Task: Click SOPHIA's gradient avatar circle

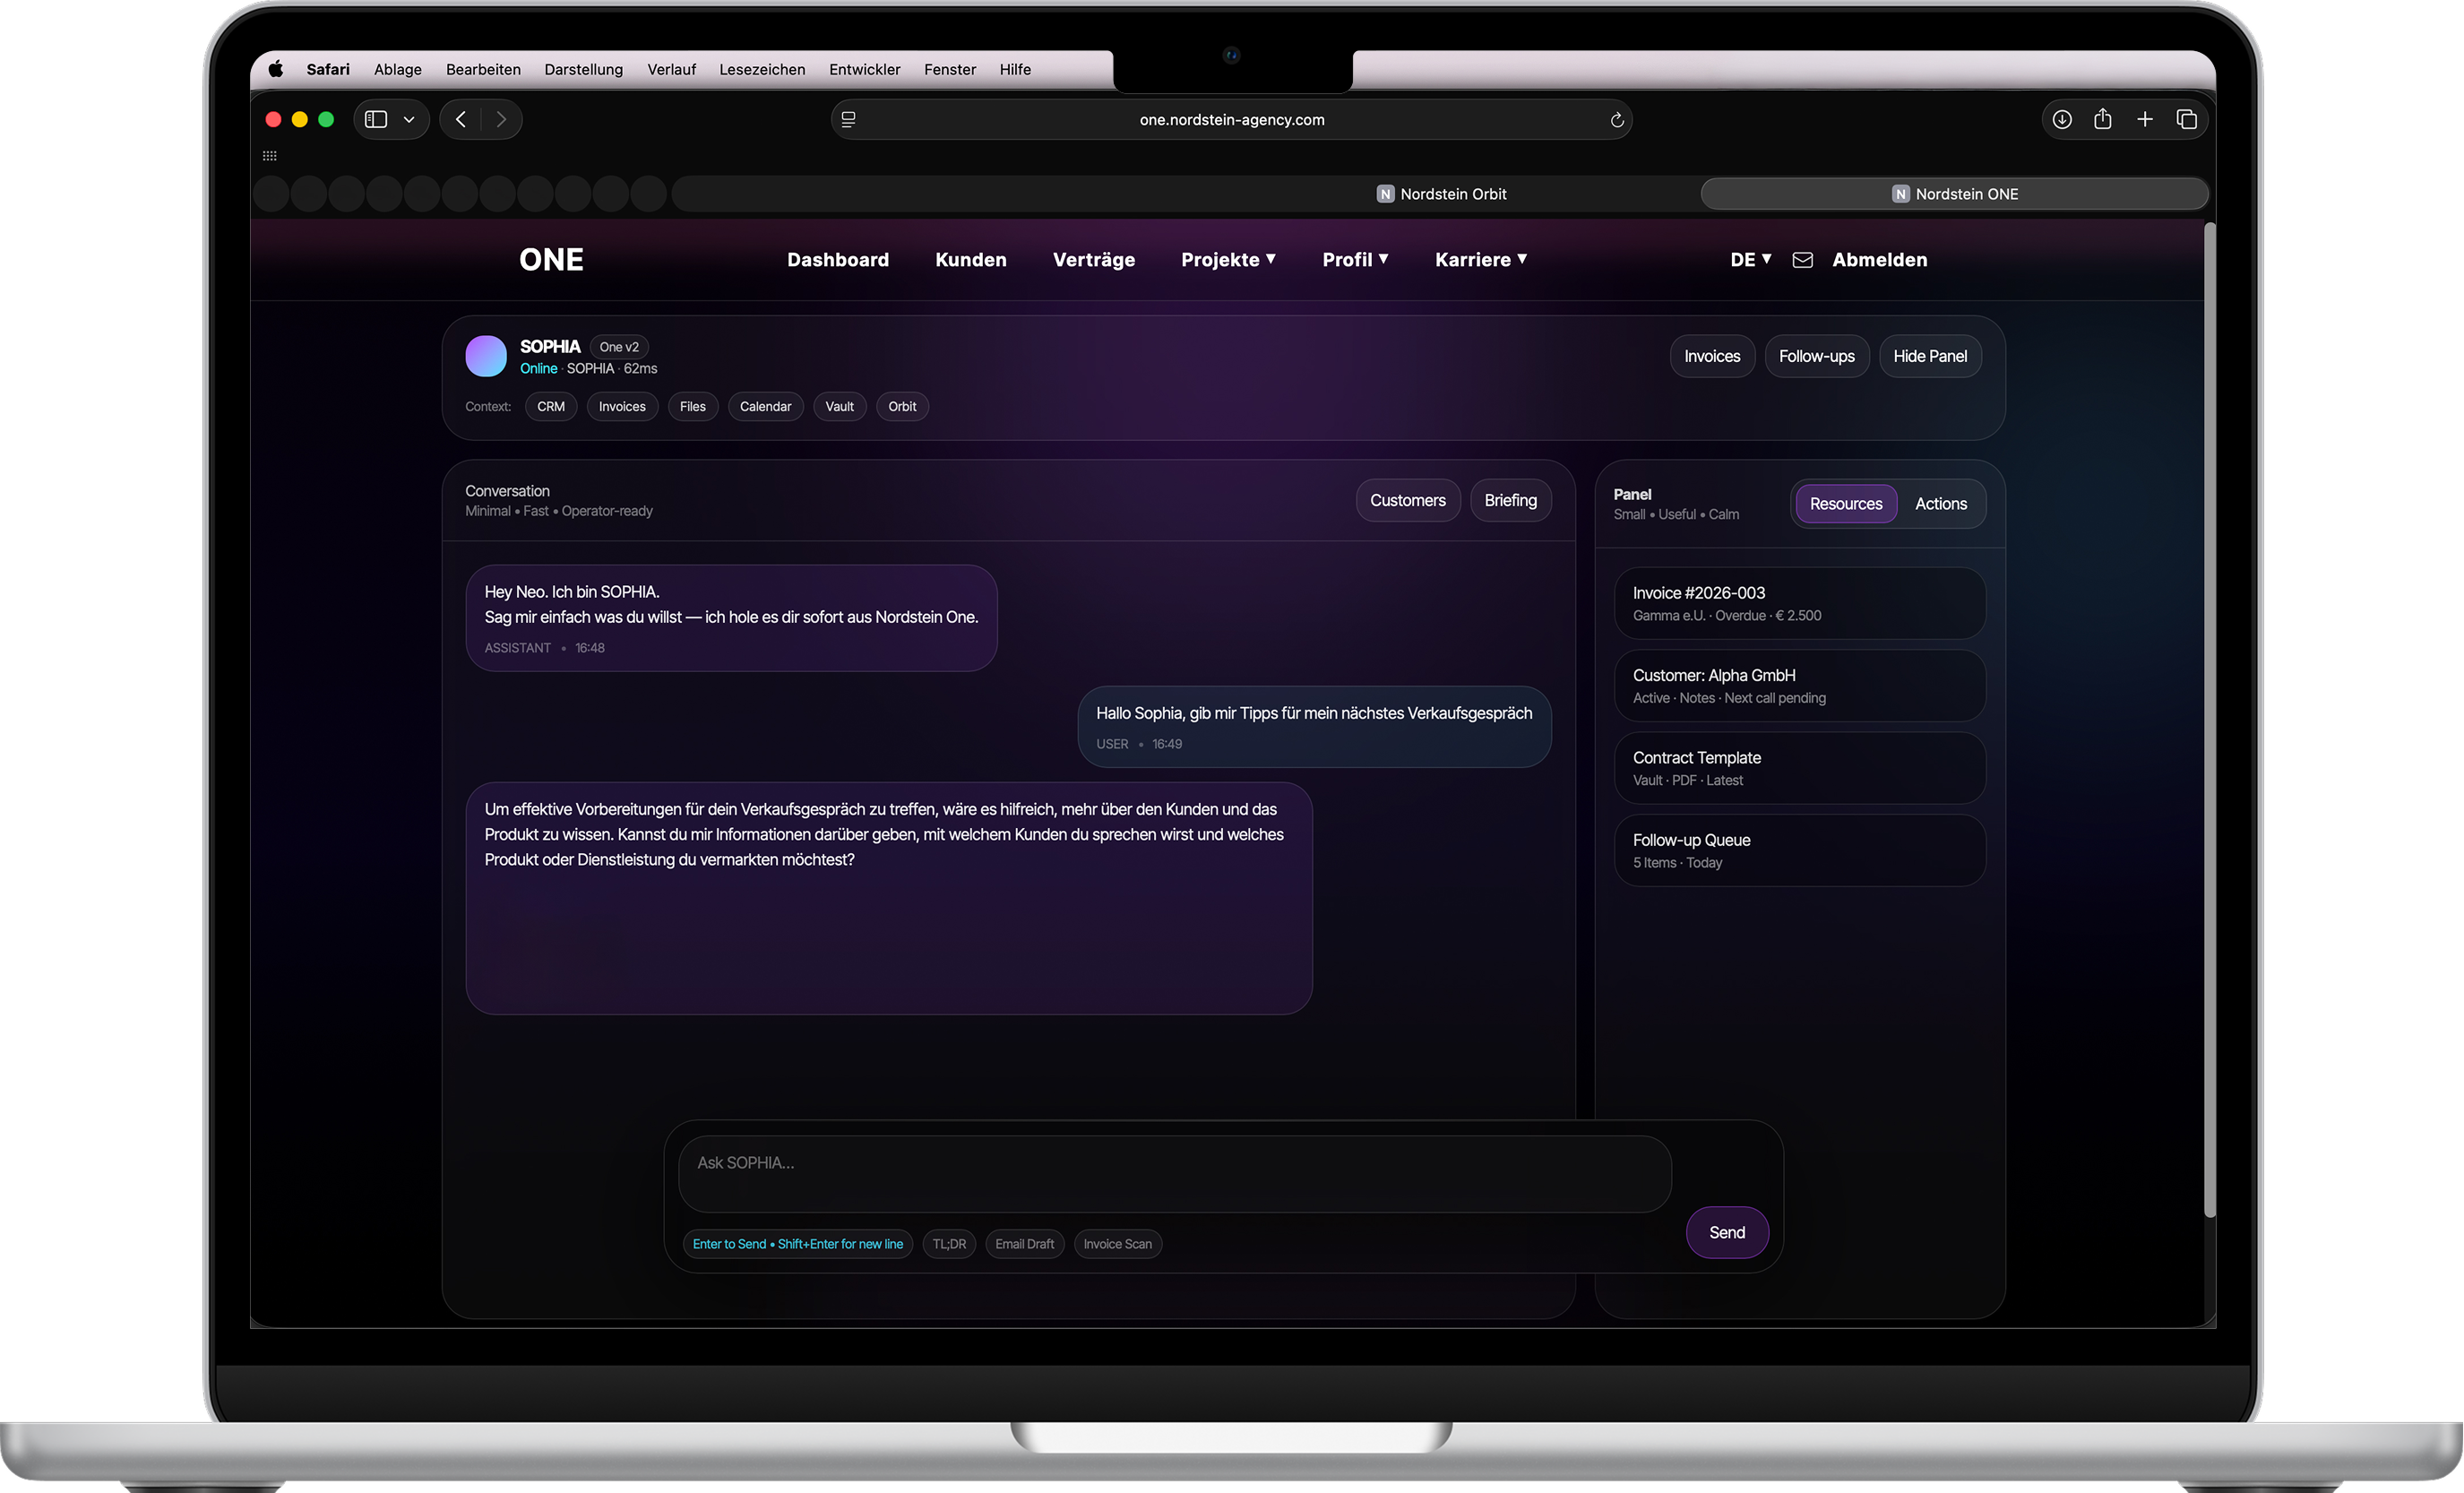Action: 486,356
